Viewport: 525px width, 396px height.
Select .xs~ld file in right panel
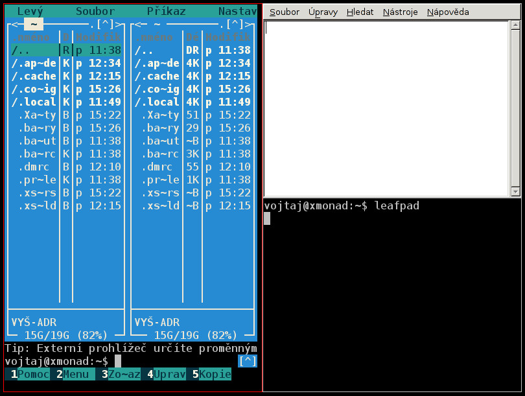coord(192,206)
